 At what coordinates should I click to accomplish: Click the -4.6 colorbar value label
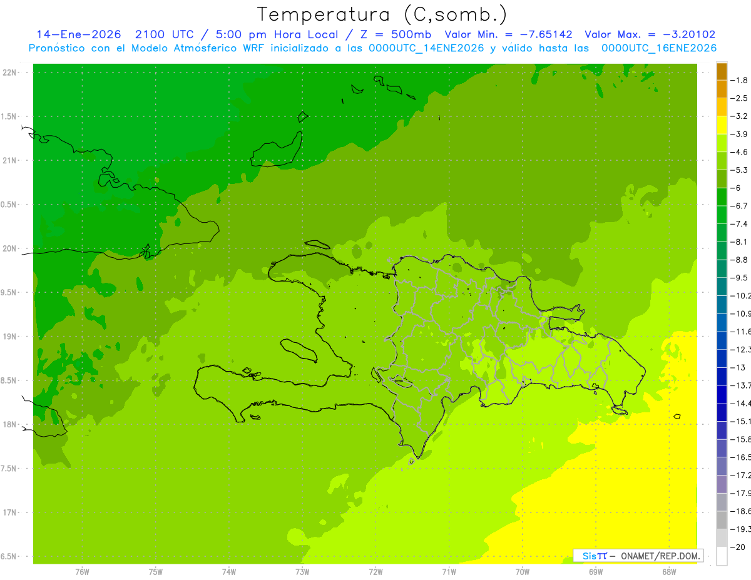click(740, 152)
